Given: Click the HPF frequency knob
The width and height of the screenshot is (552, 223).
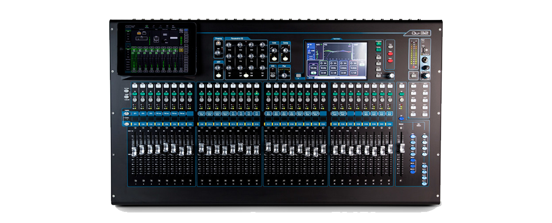Looking at the screenshot, I should click(x=218, y=67).
